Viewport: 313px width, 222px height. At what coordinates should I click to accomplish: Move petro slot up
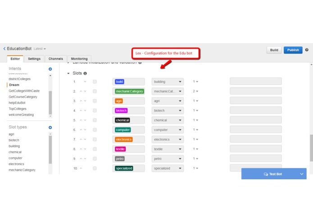pyautogui.click(x=81, y=159)
